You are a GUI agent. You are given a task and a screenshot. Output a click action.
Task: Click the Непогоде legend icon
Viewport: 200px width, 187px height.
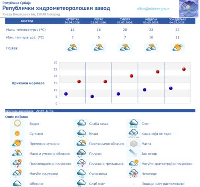click(133, 173)
